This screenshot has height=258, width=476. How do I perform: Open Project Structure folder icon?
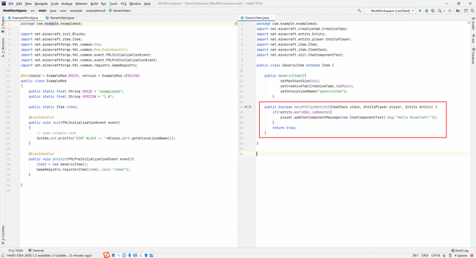pos(458,10)
